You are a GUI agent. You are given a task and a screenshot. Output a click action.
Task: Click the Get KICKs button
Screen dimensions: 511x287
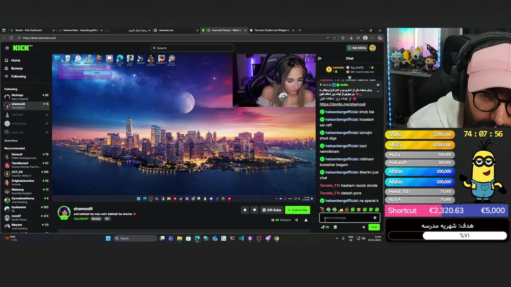[x=357, y=48]
